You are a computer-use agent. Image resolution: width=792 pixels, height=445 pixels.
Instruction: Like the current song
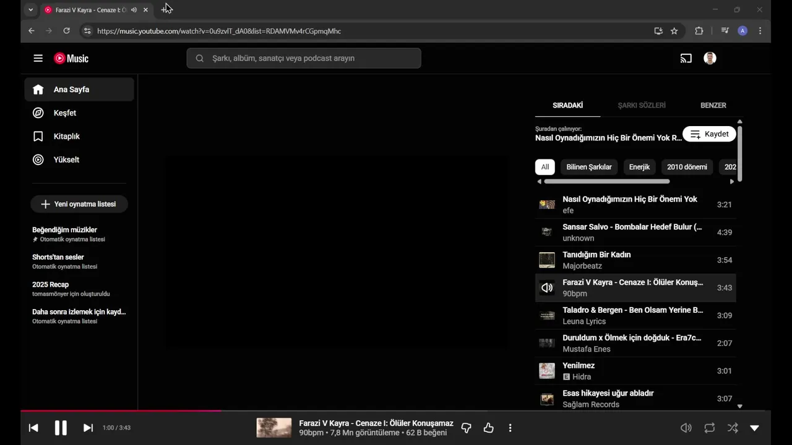[x=488, y=428]
